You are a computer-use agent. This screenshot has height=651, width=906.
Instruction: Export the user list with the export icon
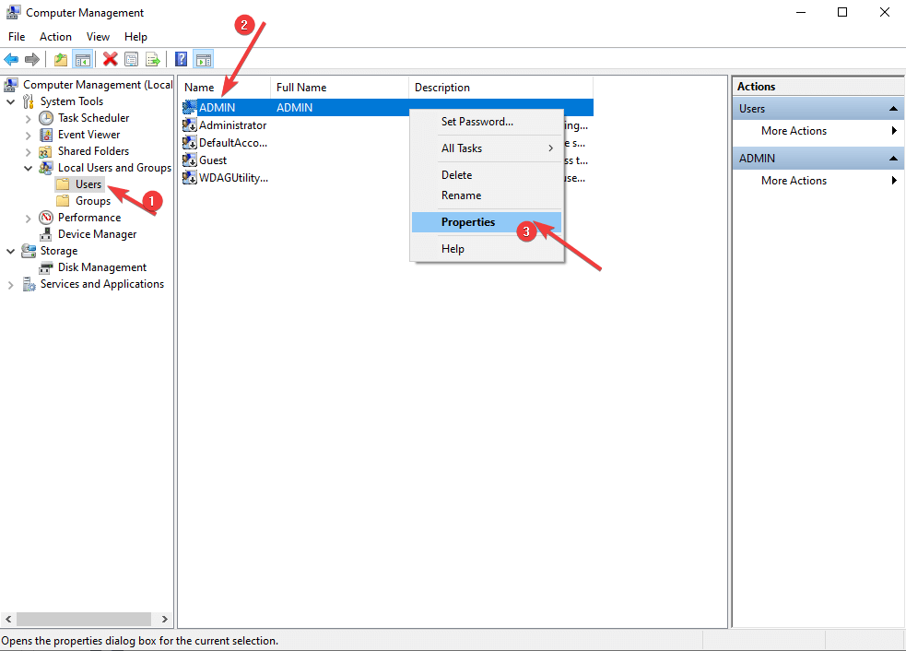point(153,59)
